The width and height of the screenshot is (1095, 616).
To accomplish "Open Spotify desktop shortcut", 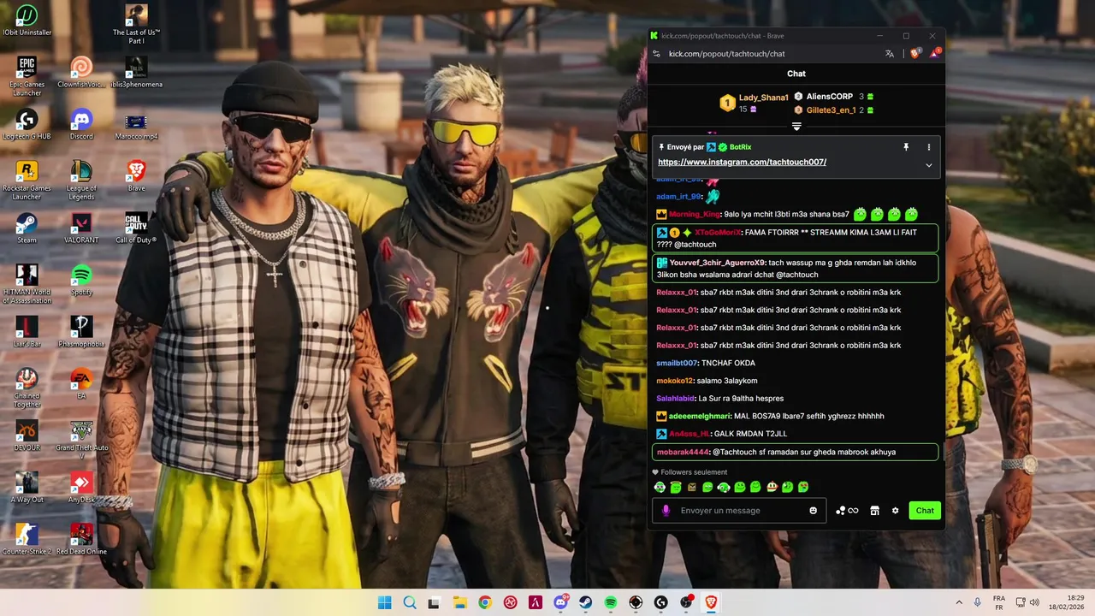I will [81, 280].
